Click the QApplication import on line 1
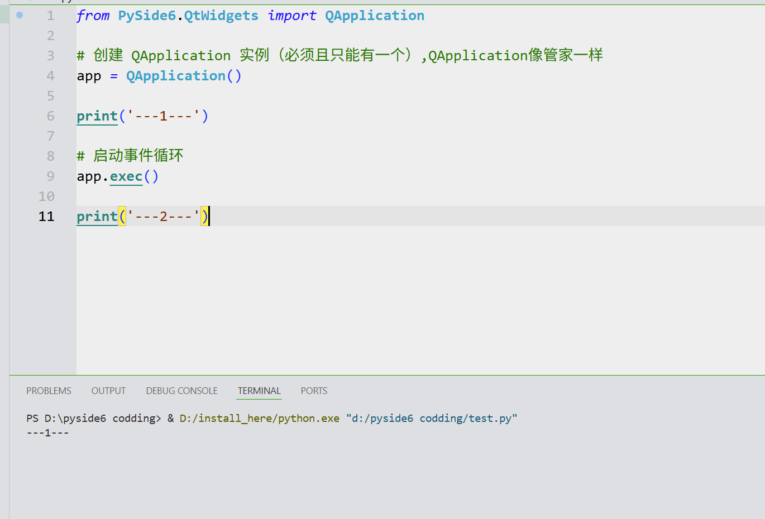This screenshot has width=765, height=519. point(374,15)
